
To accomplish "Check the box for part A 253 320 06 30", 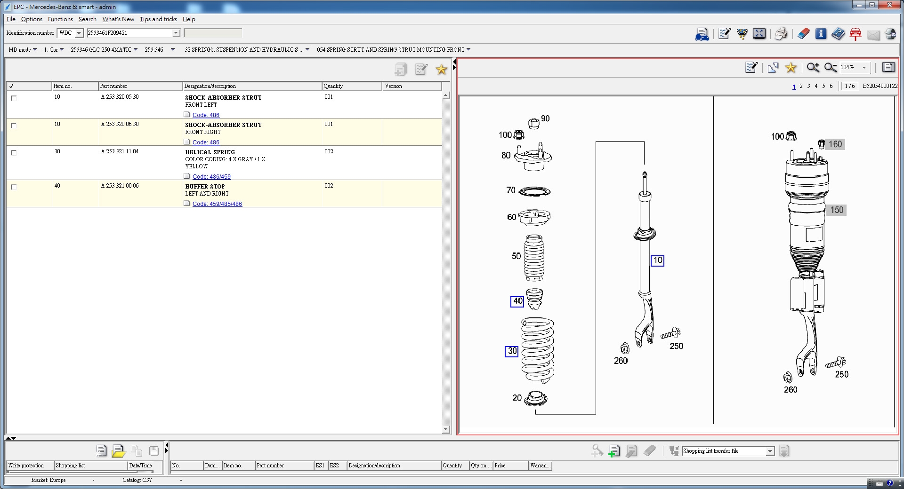I will click(14, 126).
